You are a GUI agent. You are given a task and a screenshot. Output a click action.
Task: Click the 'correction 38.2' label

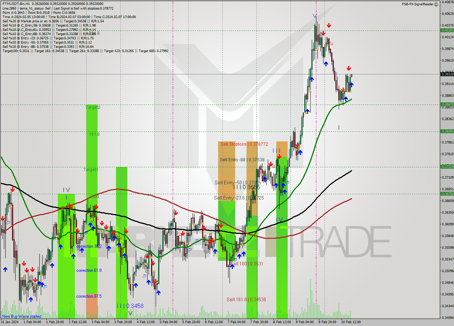tap(89, 246)
